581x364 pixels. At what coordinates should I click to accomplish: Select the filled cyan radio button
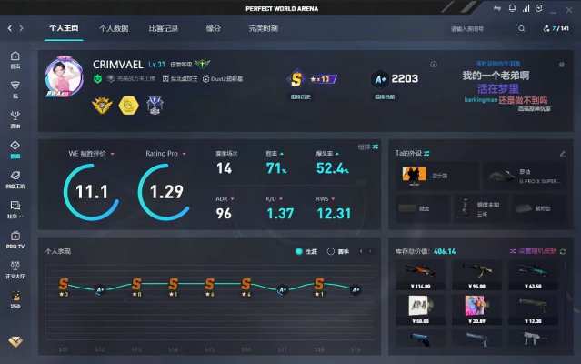pyautogui.click(x=298, y=251)
